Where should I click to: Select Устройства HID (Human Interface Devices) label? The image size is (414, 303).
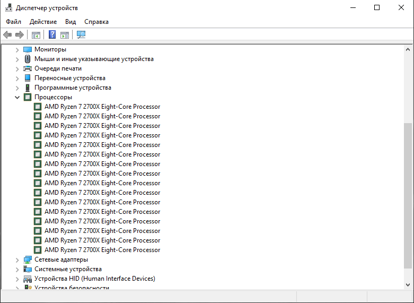95,279
